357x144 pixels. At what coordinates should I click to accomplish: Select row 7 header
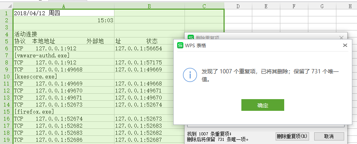(6, 55)
